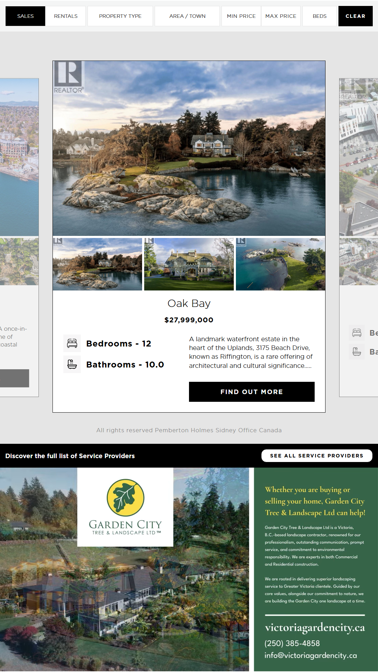
Task: Click bathtub icon on next listing card
Action: point(357,351)
